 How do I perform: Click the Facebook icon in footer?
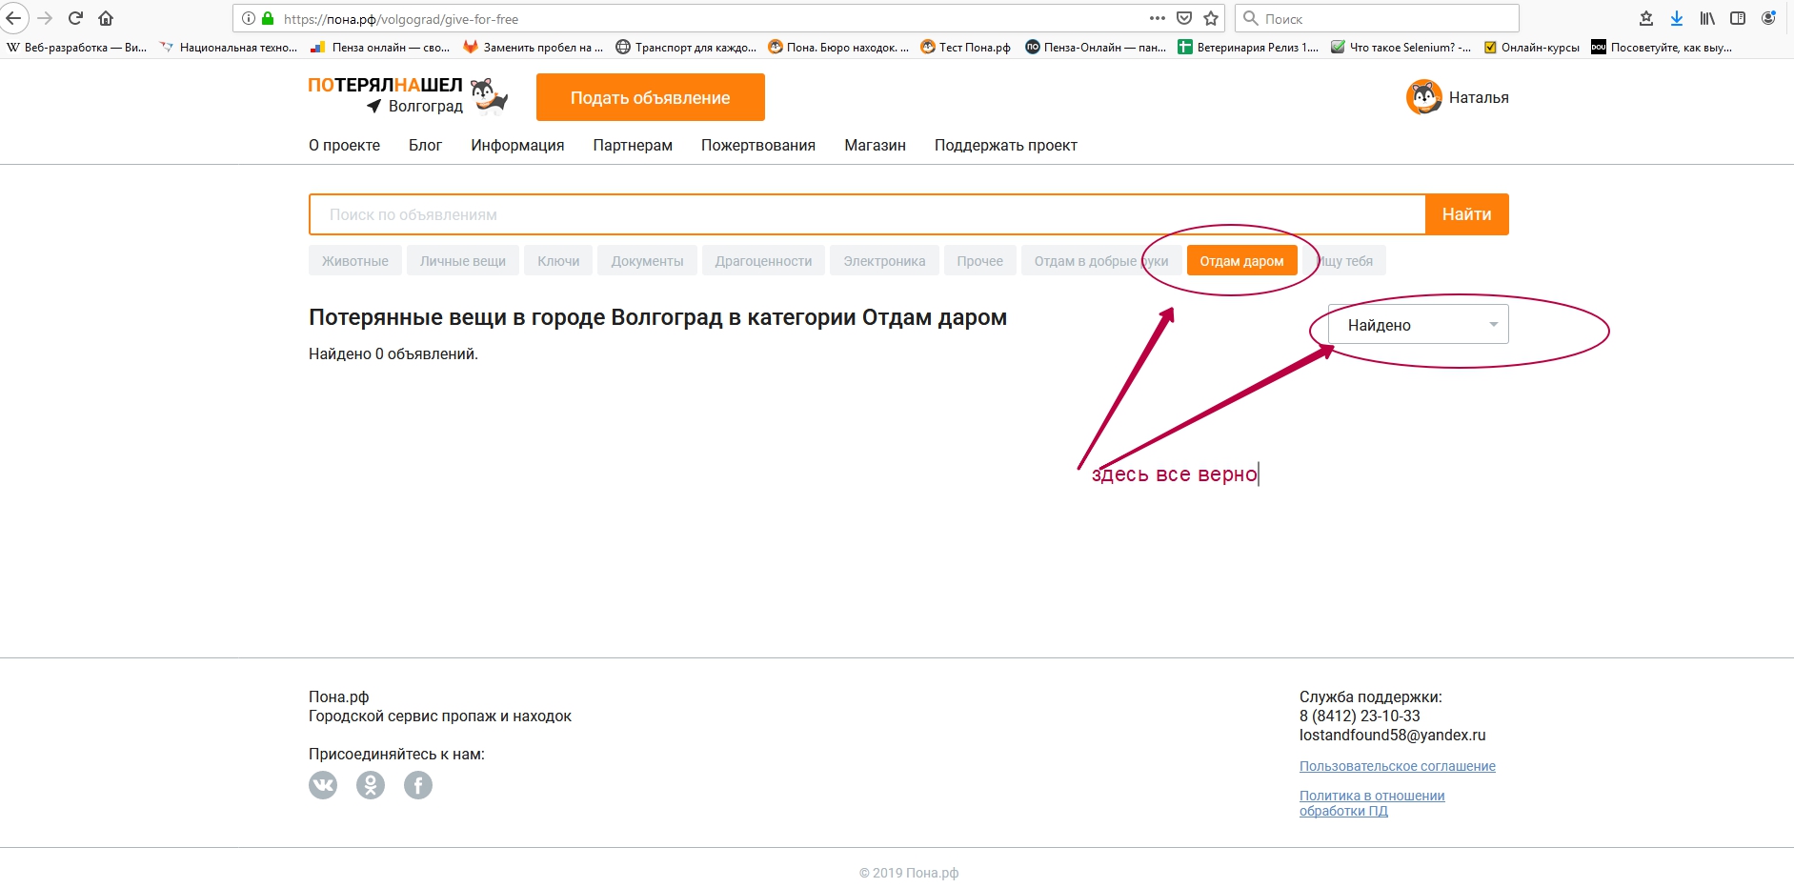pos(418,785)
